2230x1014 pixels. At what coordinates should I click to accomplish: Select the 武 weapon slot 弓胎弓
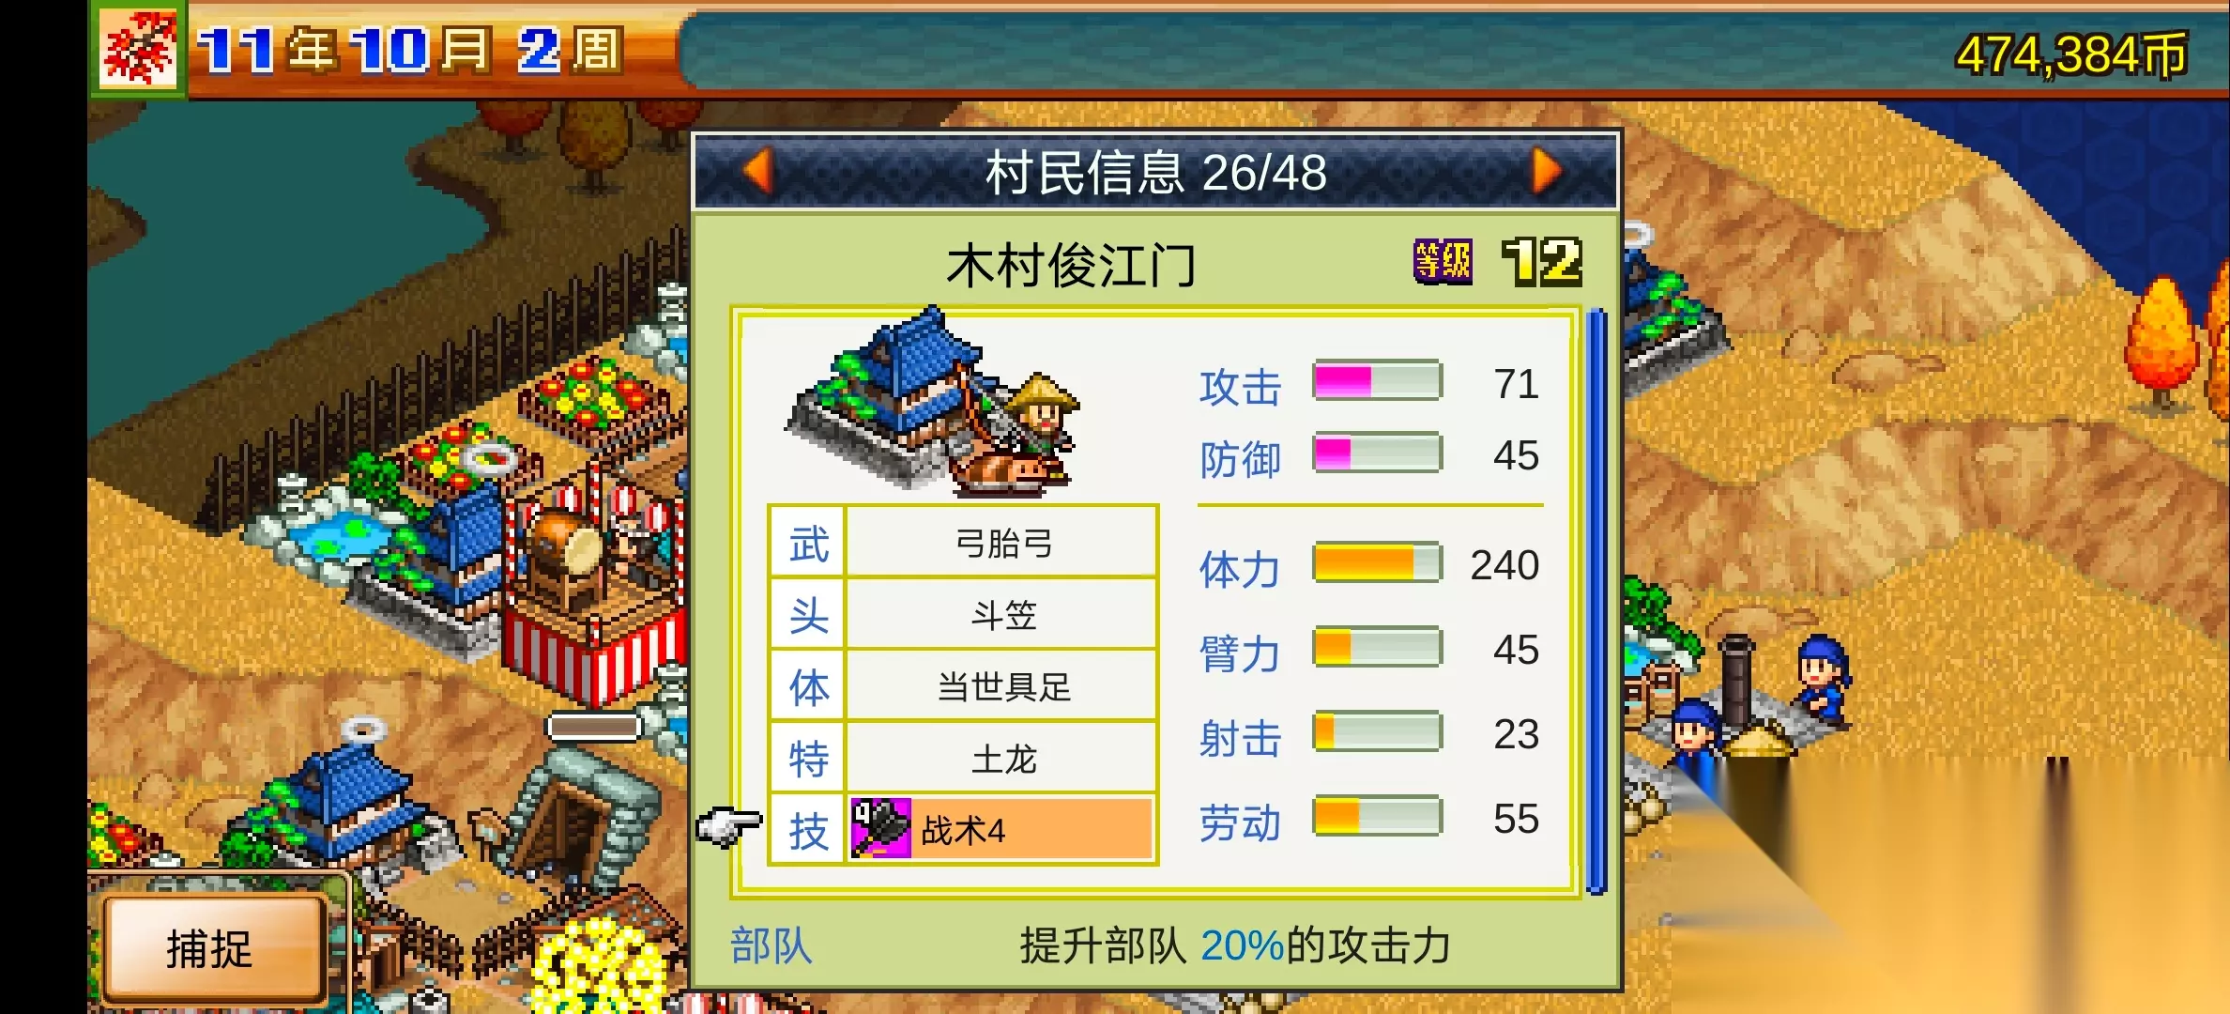[964, 542]
